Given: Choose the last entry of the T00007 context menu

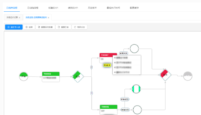Looking at the screenshot, I should coord(127,72).
